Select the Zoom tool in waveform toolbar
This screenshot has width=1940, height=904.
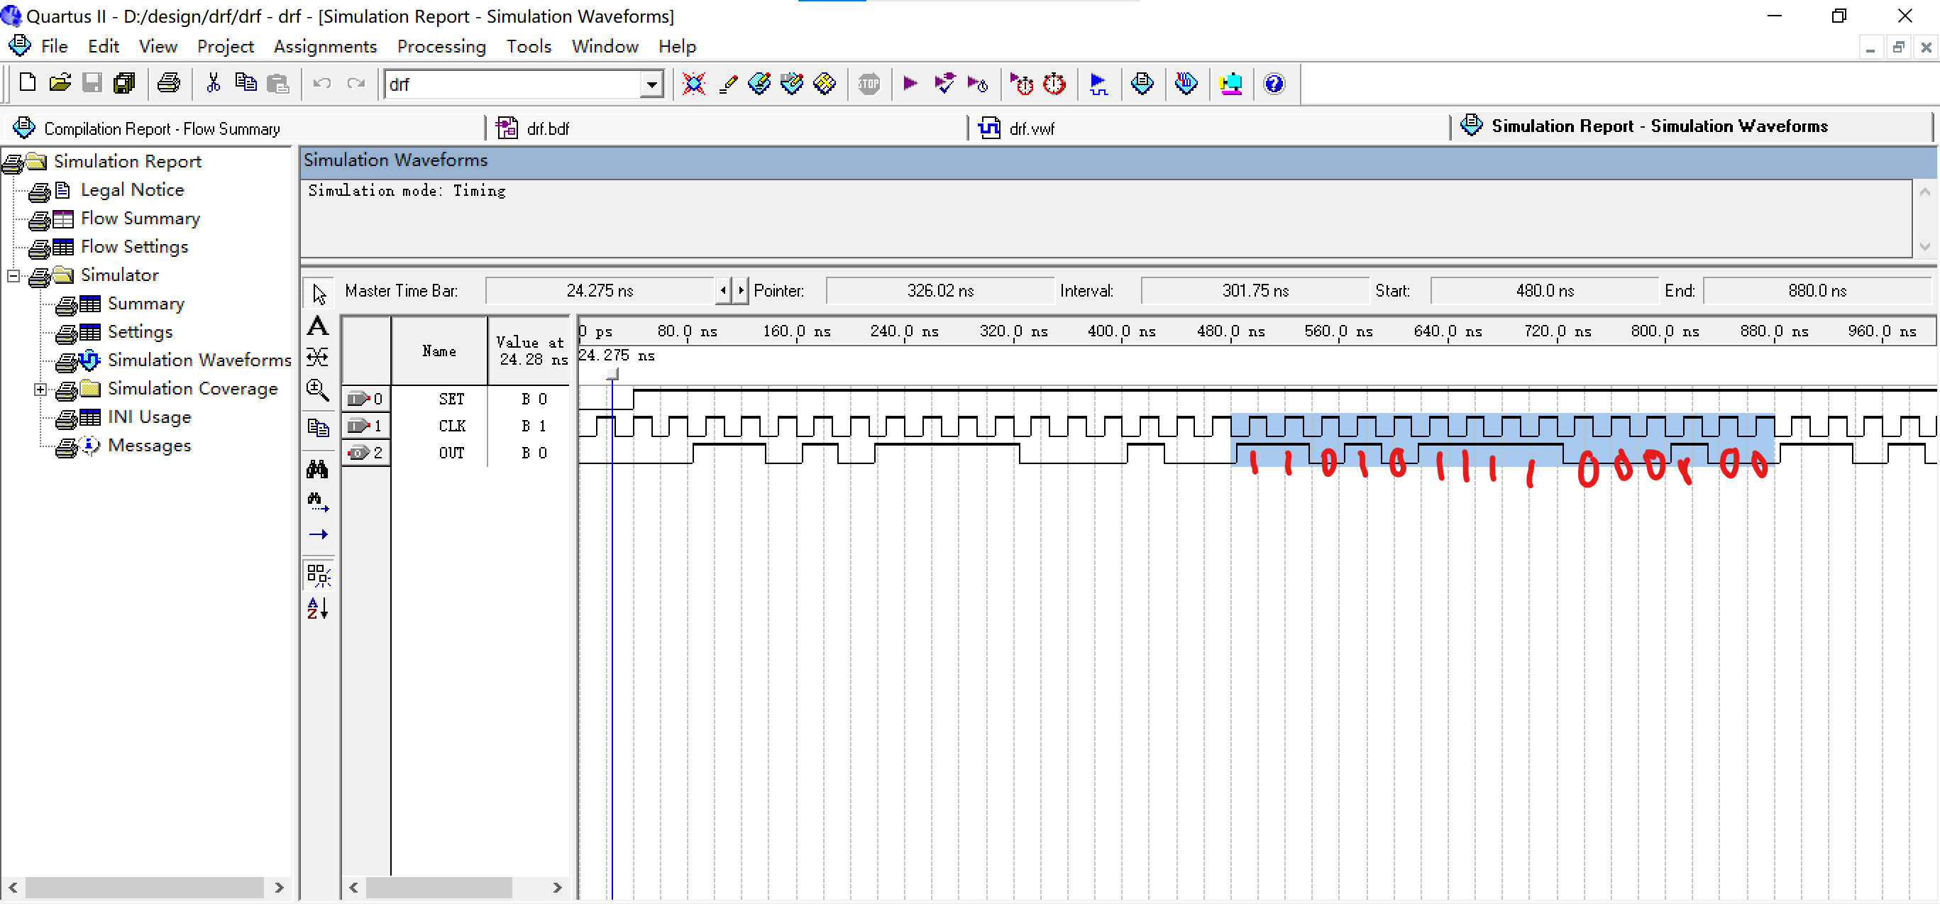[x=318, y=390]
